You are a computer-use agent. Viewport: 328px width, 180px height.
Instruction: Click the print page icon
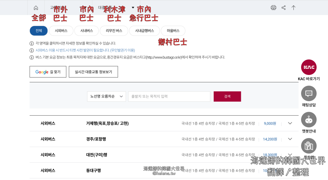coord(273,8)
